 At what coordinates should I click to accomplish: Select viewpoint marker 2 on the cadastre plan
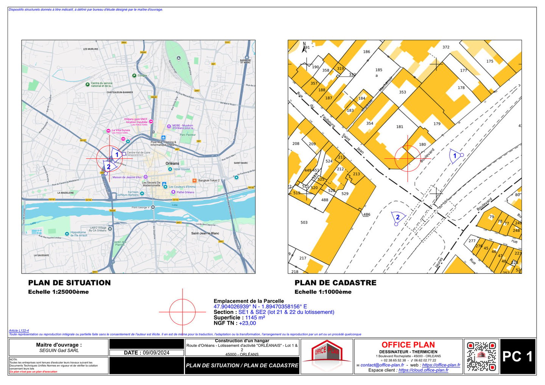398,217
